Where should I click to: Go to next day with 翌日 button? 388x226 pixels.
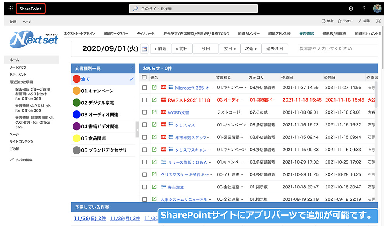point(229,49)
